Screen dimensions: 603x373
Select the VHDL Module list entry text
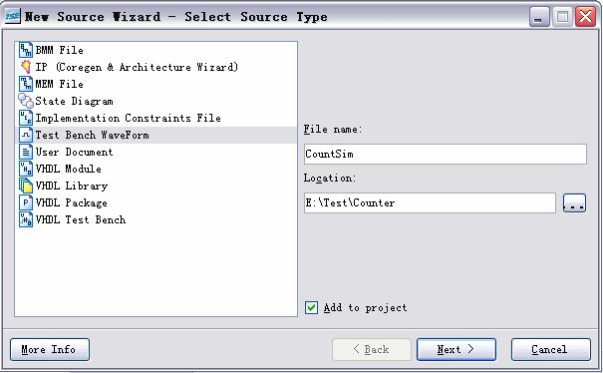tap(69, 169)
